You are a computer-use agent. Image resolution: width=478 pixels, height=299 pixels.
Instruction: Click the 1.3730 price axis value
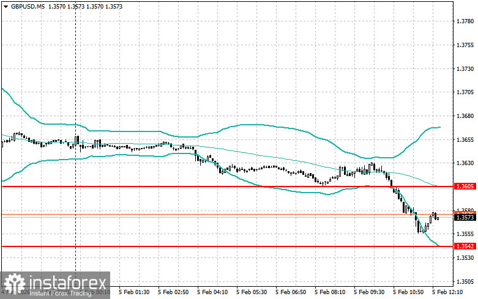[x=465, y=69]
